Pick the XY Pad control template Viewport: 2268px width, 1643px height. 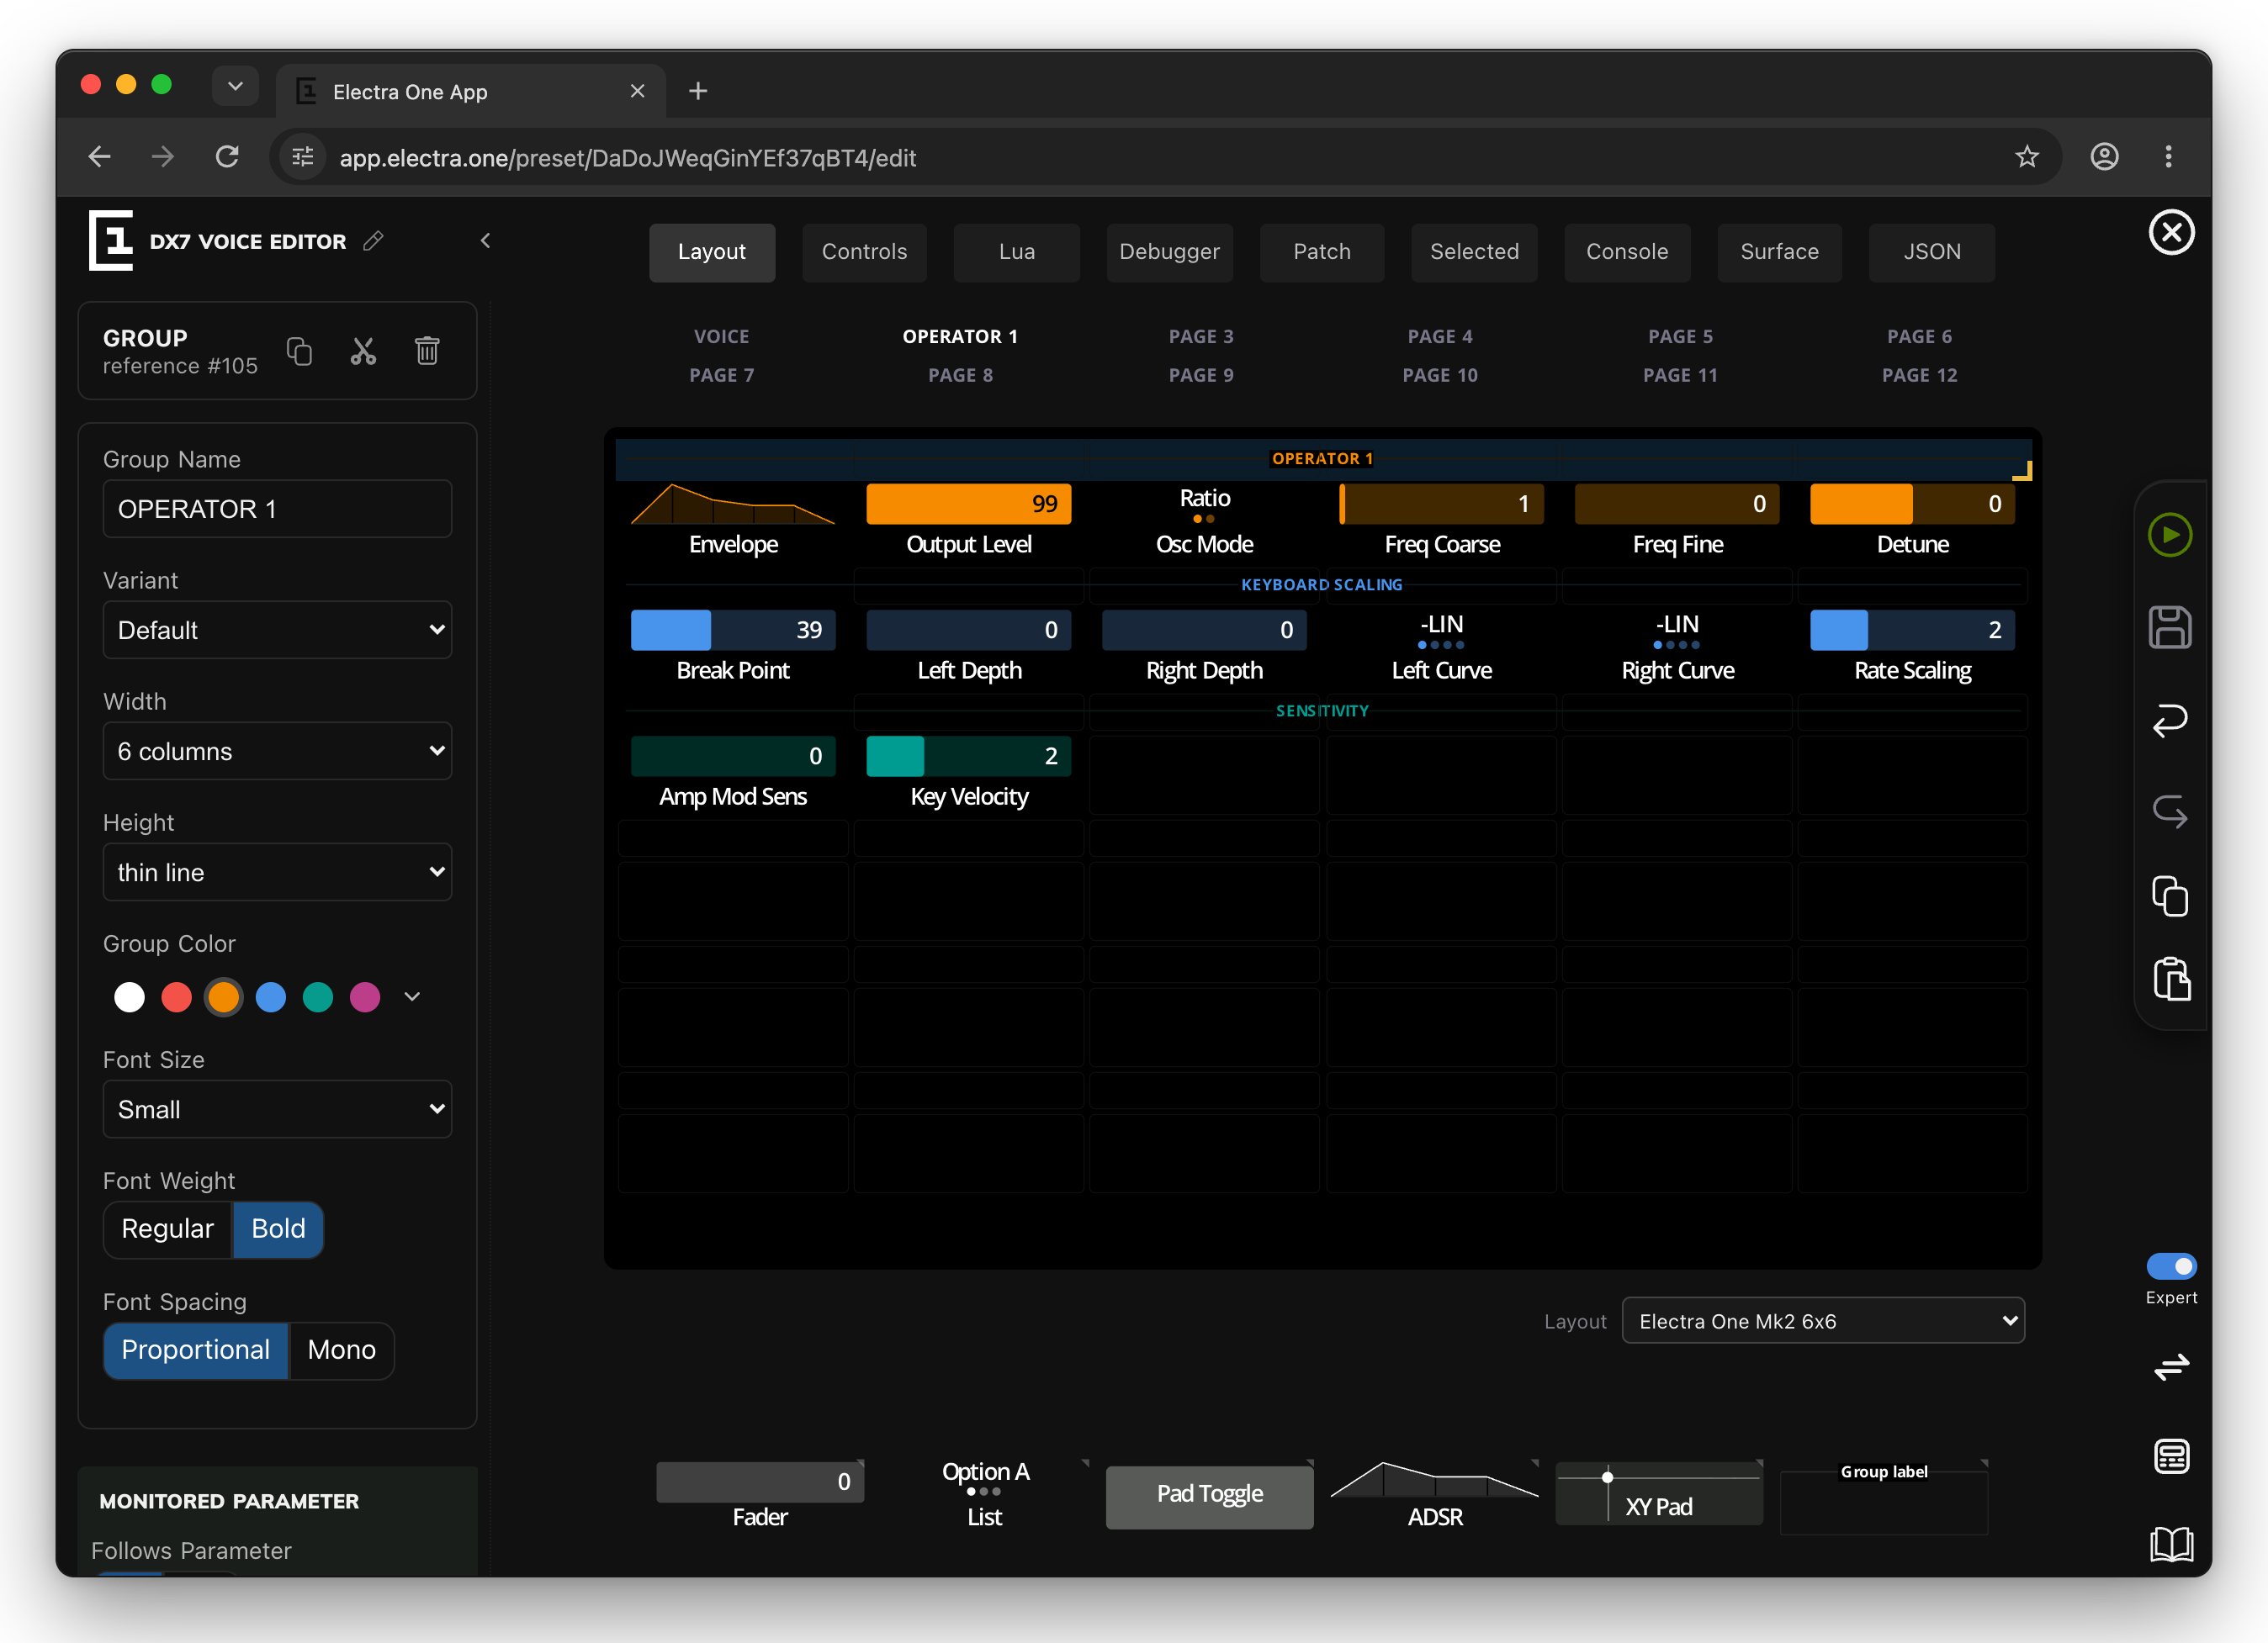coord(1659,1493)
